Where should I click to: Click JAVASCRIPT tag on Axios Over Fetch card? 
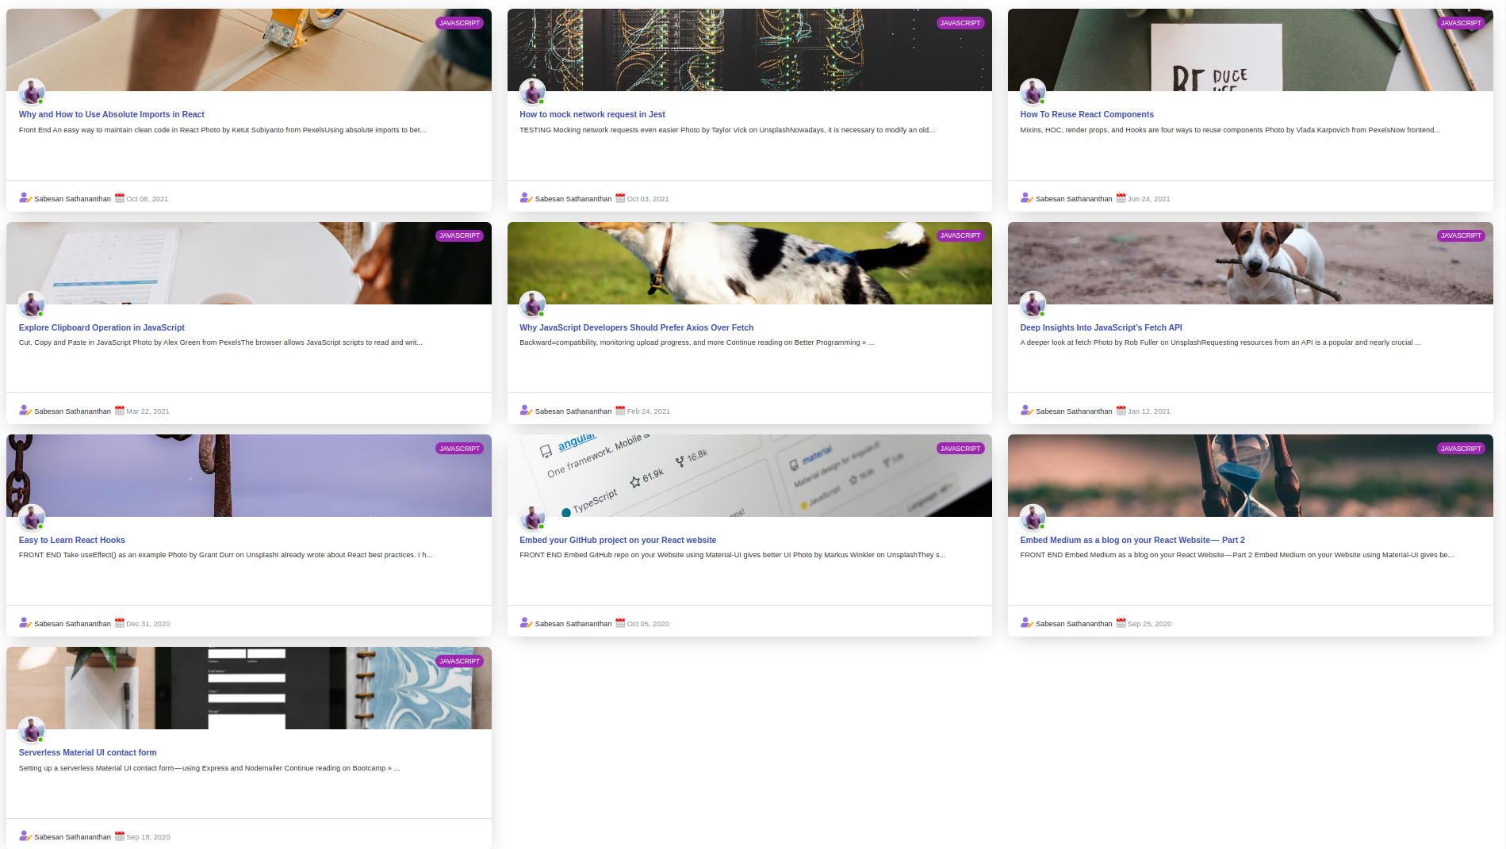click(x=960, y=235)
